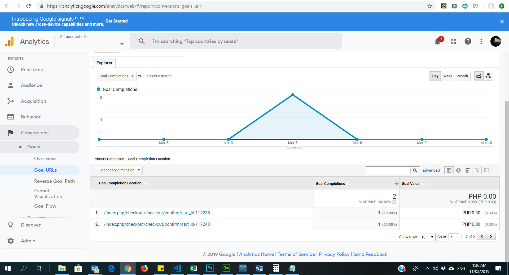
Task: Open Excel from the taskbar
Action: coord(193,268)
